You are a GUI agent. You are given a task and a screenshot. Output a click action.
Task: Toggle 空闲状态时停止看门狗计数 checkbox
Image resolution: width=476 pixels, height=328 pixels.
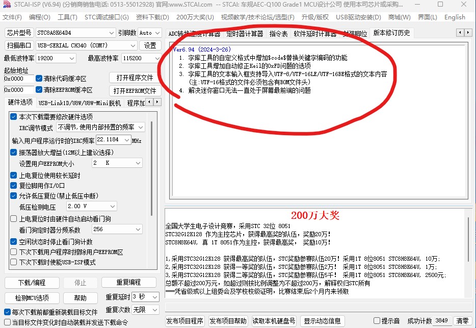(13, 242)
